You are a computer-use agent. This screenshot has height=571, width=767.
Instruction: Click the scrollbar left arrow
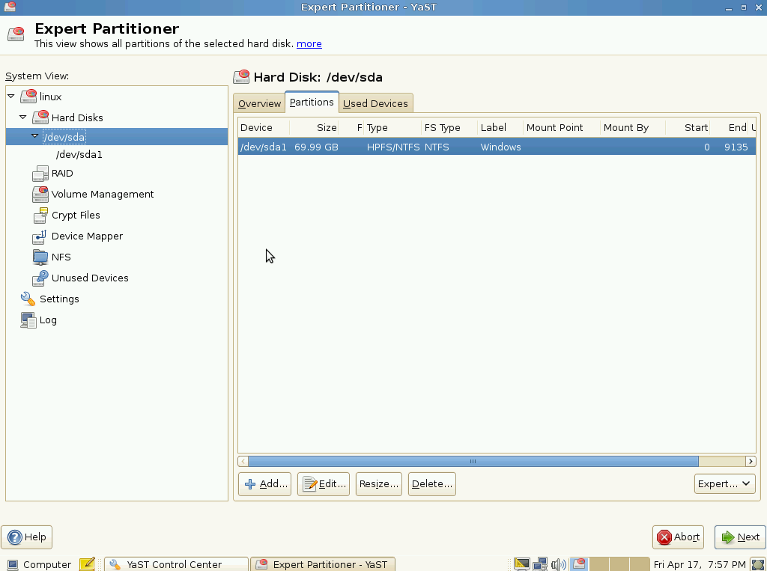(243, 461)
